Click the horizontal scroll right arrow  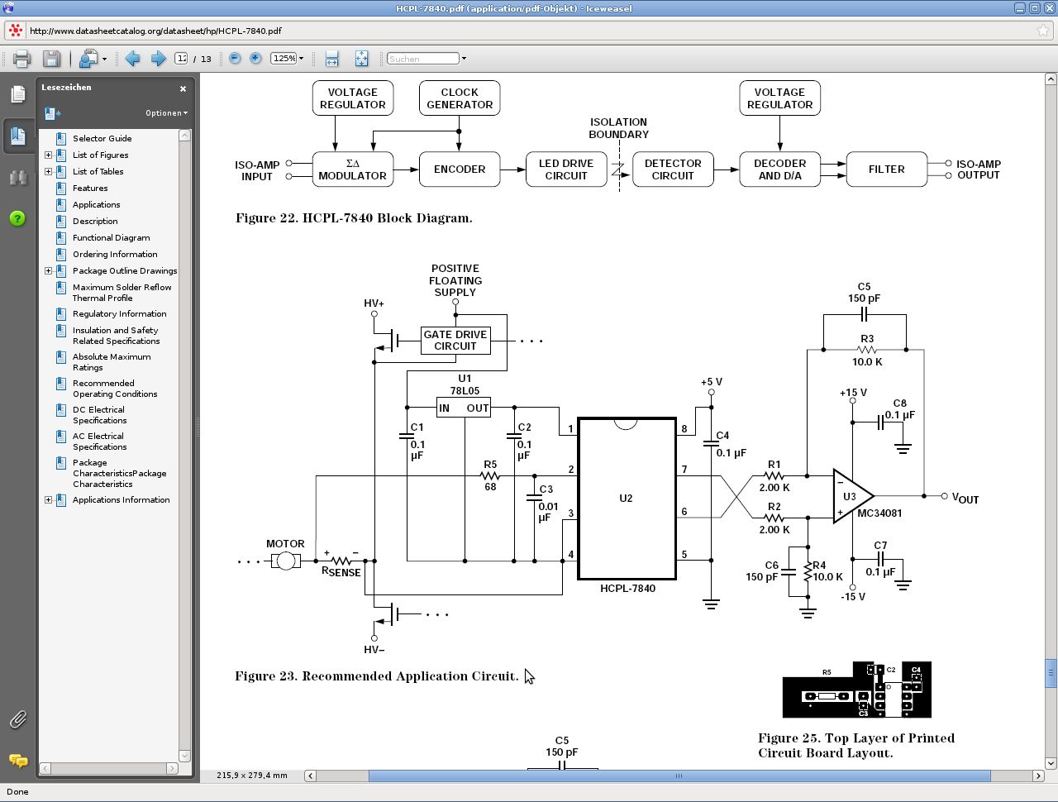click(1038, 776)
